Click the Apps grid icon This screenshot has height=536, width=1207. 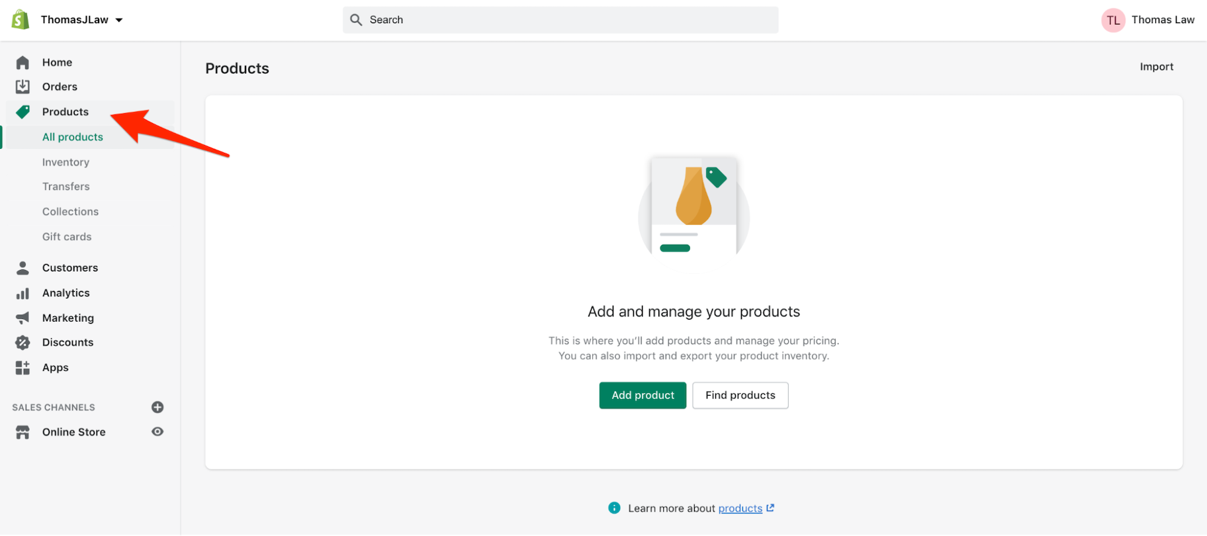[22, 367]
